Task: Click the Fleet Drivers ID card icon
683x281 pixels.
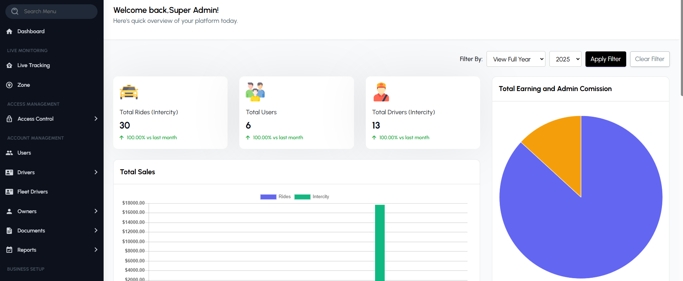Action: point(9,192)
